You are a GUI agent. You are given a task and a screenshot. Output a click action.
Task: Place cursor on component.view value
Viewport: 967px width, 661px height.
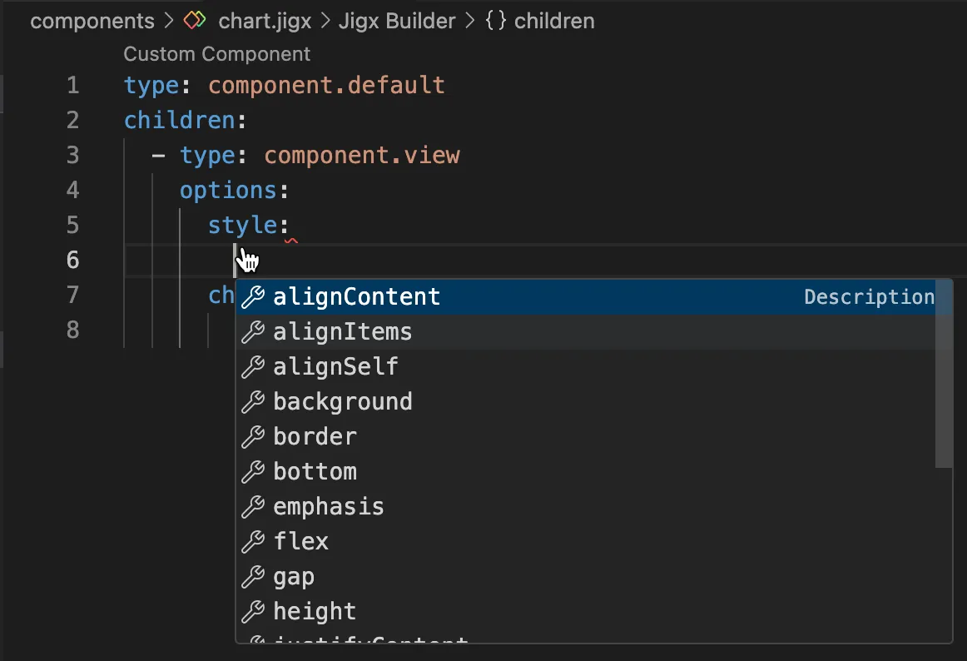pyautogui.click(x=362, y=155)
